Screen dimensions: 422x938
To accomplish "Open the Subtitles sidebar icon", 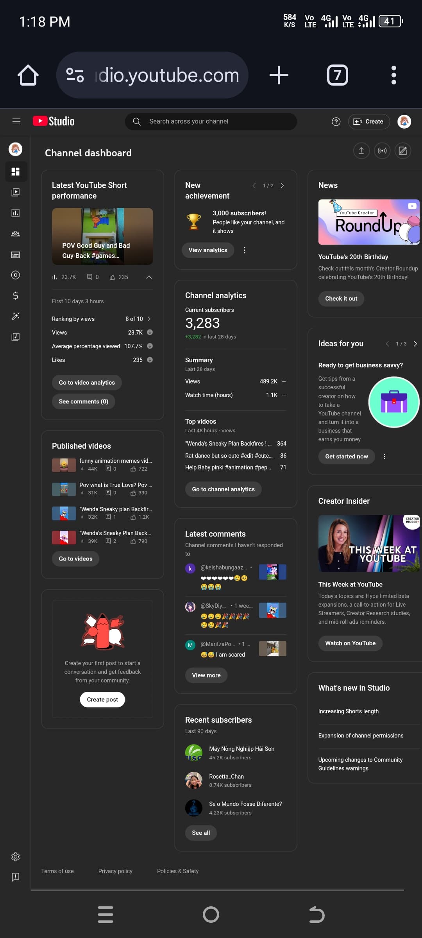I will pos(16,254).
